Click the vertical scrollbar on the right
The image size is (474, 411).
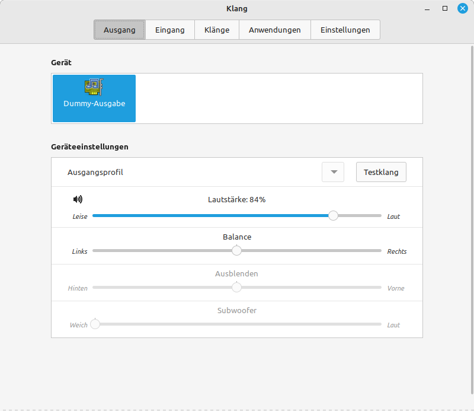(x=472, y=220)
